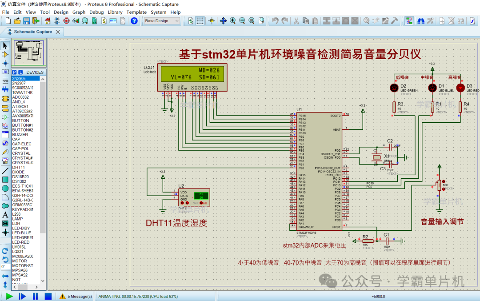Open the Base Design variant dropdown
The height and width of the screenshot is (301, 480).
(162, 21)
